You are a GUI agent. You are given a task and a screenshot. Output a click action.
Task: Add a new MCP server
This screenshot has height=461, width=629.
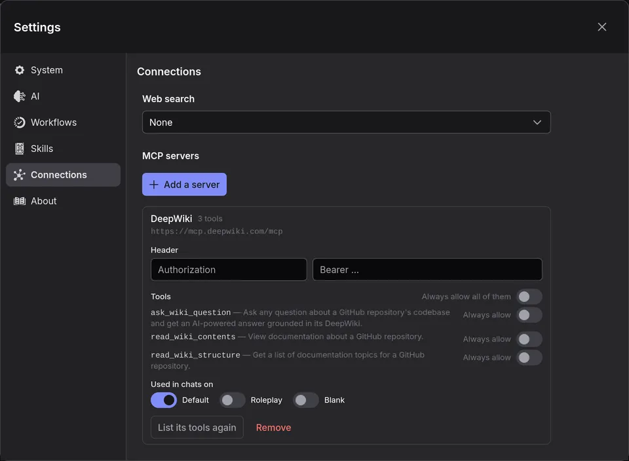pyautogui.click(x=184, y=185)
